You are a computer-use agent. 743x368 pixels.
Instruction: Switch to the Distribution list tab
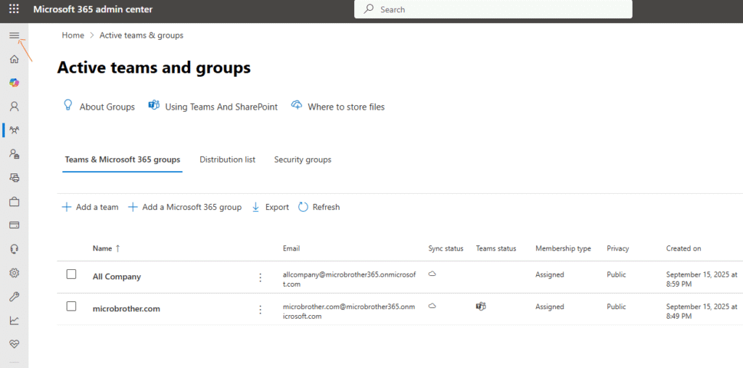[227, 160]
